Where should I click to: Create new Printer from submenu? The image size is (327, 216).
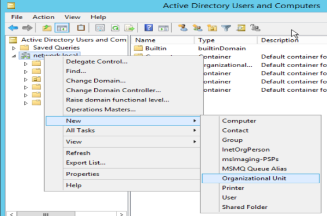261,188
